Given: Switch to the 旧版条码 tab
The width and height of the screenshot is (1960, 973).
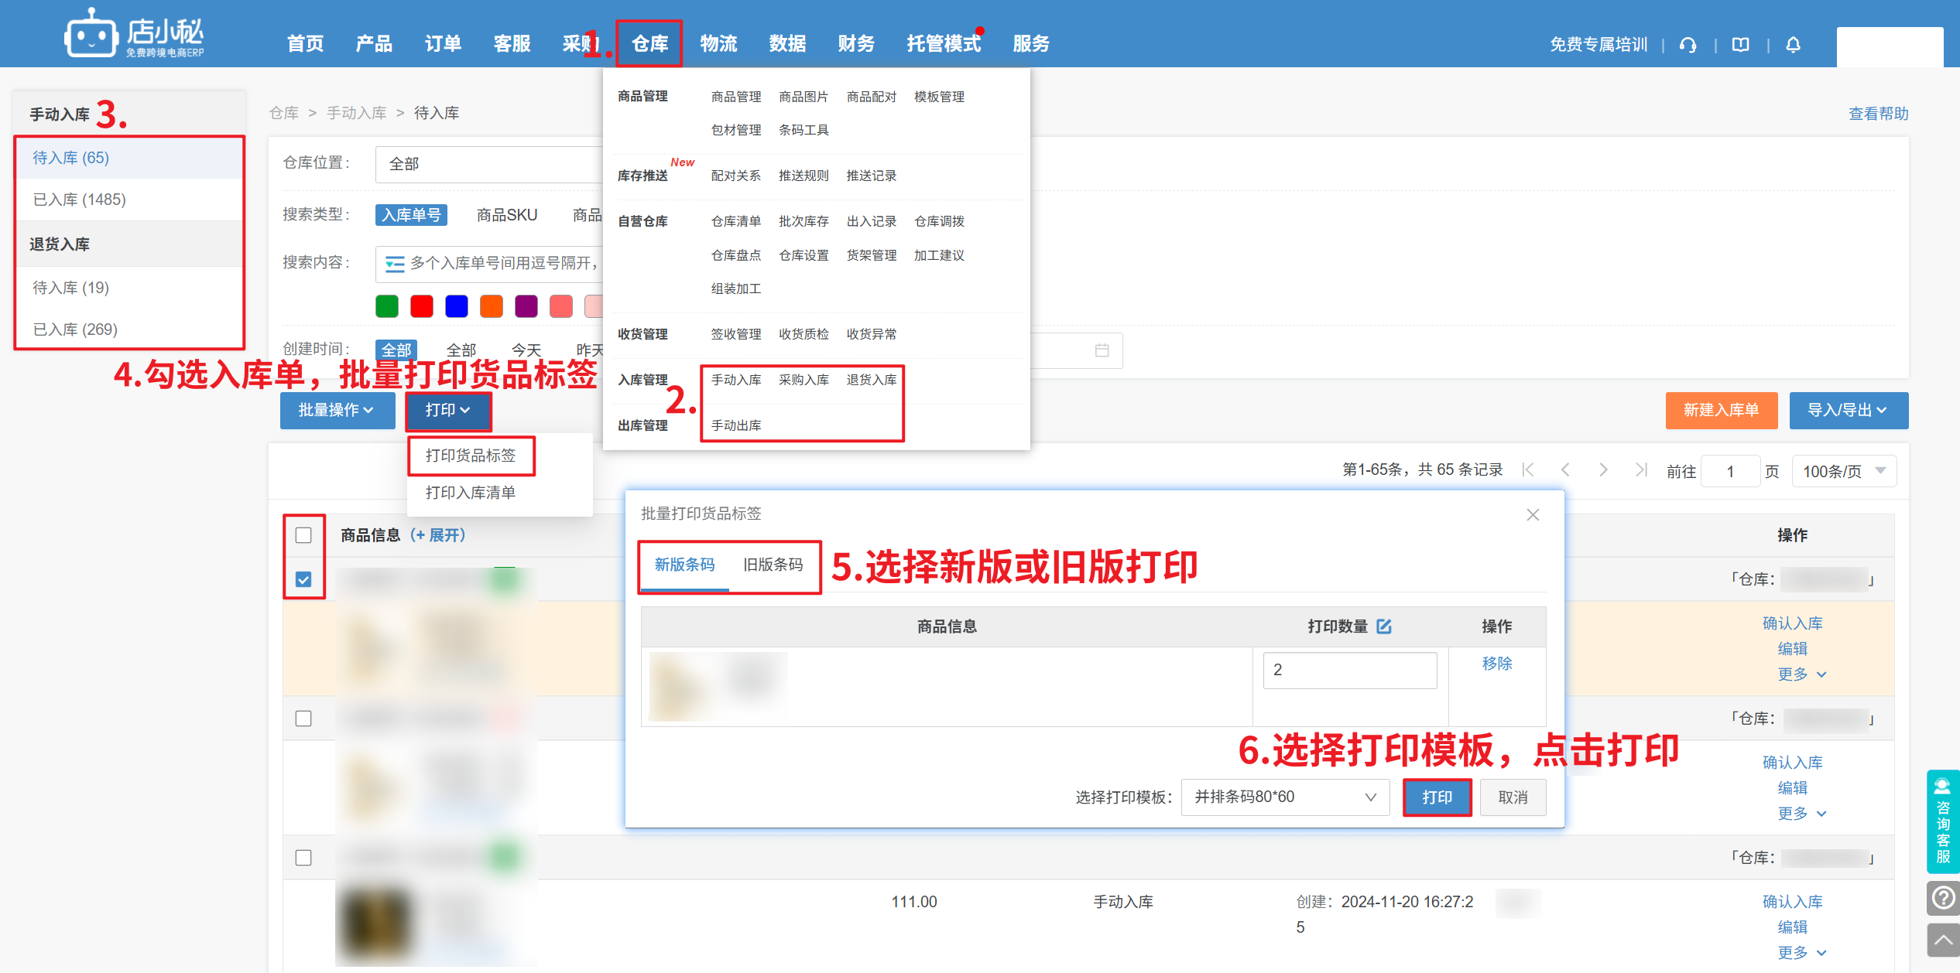Looking at the screenshot, I should 773,565.
